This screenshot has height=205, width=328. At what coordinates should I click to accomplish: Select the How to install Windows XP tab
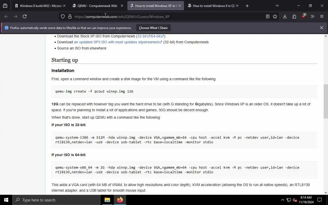click(155, 6)
